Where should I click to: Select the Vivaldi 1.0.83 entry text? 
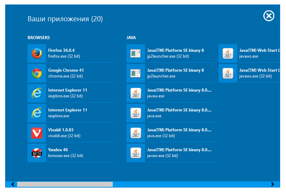60,130
